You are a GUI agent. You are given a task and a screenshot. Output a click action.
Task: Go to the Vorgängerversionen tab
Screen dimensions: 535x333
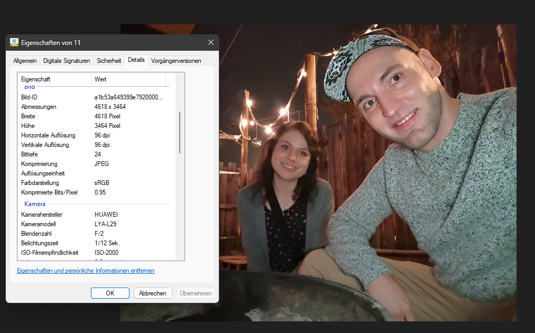point(176,61)
